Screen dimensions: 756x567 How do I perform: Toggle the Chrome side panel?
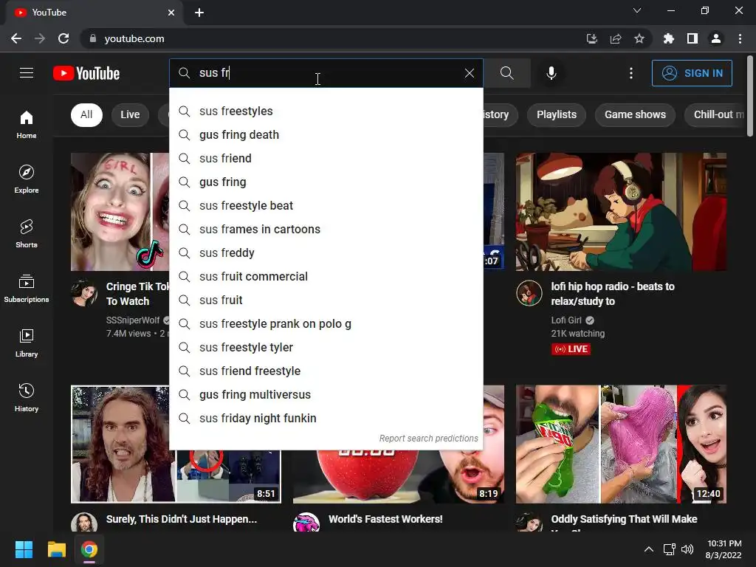(x=693, y=38)
